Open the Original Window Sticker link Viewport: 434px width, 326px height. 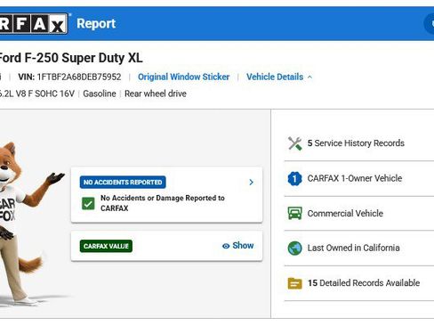[183, 77]
